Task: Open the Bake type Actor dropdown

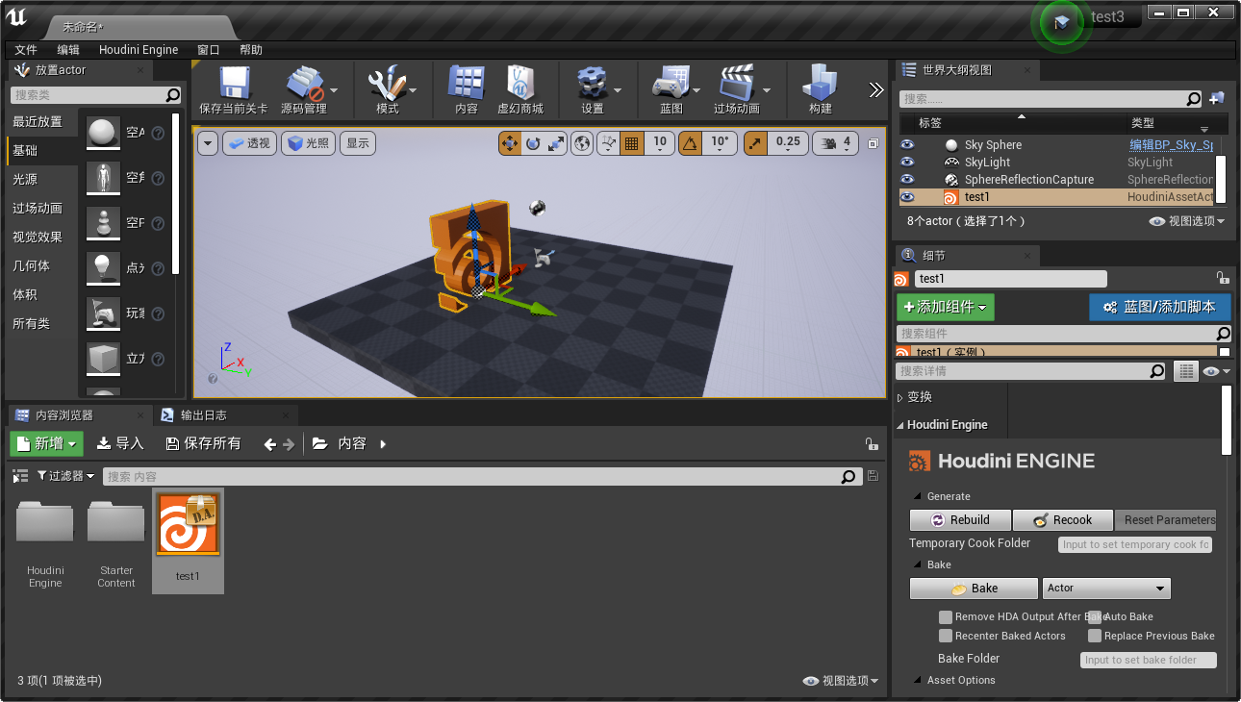Action: (x=1106, y=588)
